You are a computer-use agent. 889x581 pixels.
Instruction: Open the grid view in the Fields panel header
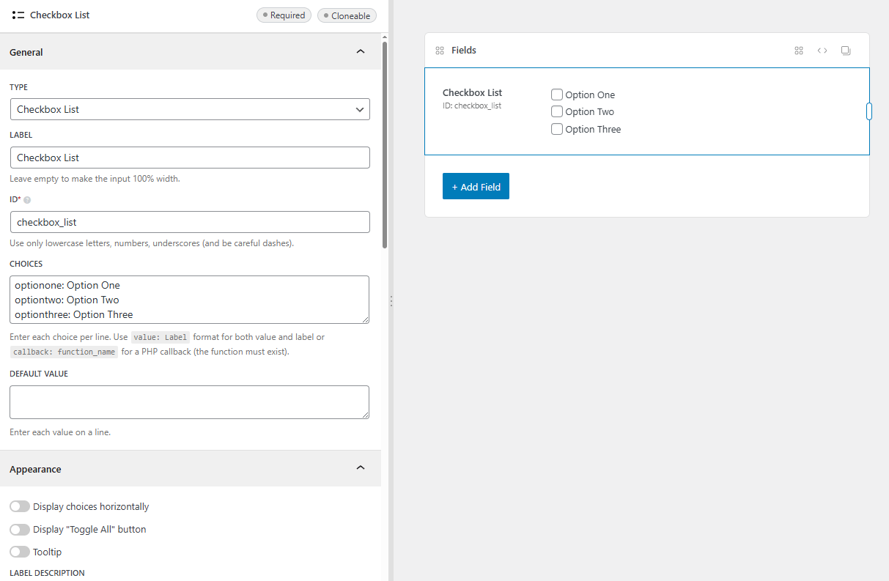[x=798, y=51]
